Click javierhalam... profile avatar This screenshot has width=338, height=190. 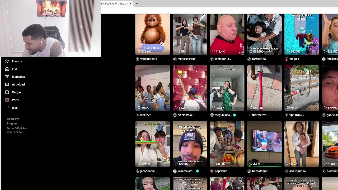point(175,171)
